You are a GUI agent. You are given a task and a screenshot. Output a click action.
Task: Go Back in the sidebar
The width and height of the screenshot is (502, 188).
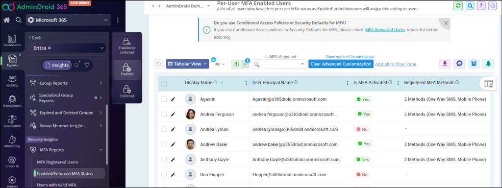click(35, 38)
